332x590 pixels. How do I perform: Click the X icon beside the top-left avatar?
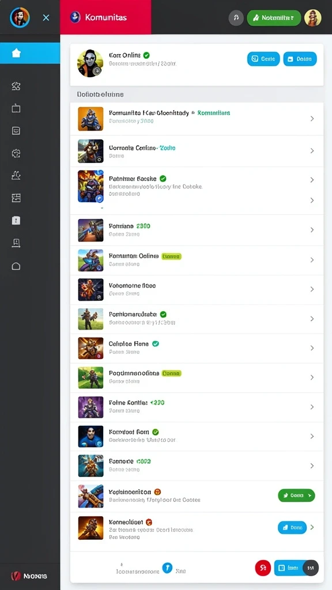(46, 18)
